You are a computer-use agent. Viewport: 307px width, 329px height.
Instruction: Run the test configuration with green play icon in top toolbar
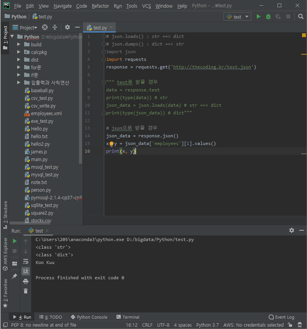click(x=258, y=16)
